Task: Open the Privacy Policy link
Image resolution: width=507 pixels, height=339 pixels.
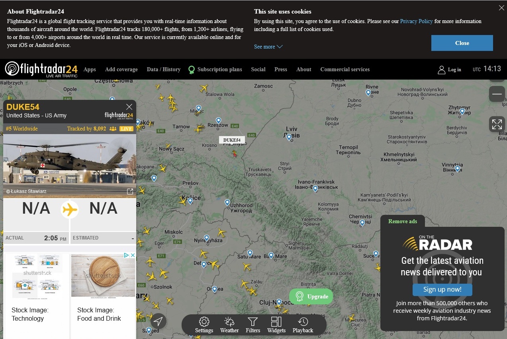Action: 416,21
